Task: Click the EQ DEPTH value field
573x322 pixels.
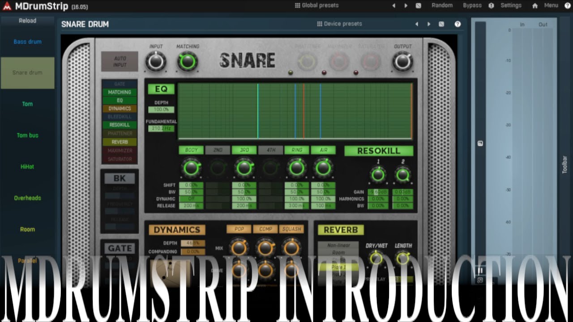Action: 161,110
